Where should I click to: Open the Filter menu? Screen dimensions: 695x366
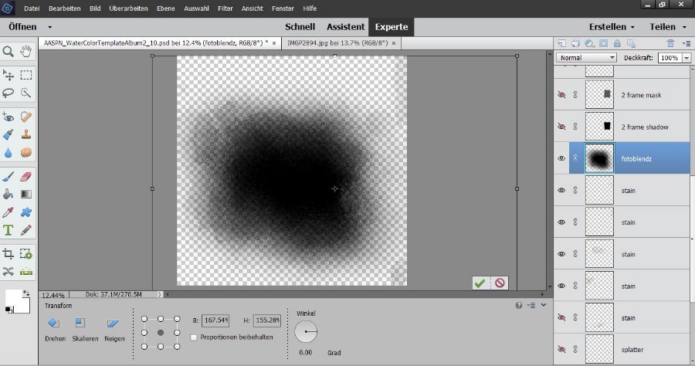tap(225, 8)
